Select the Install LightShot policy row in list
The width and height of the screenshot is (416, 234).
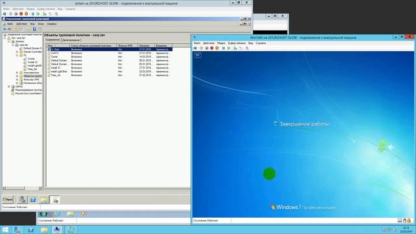coord(109,71)
